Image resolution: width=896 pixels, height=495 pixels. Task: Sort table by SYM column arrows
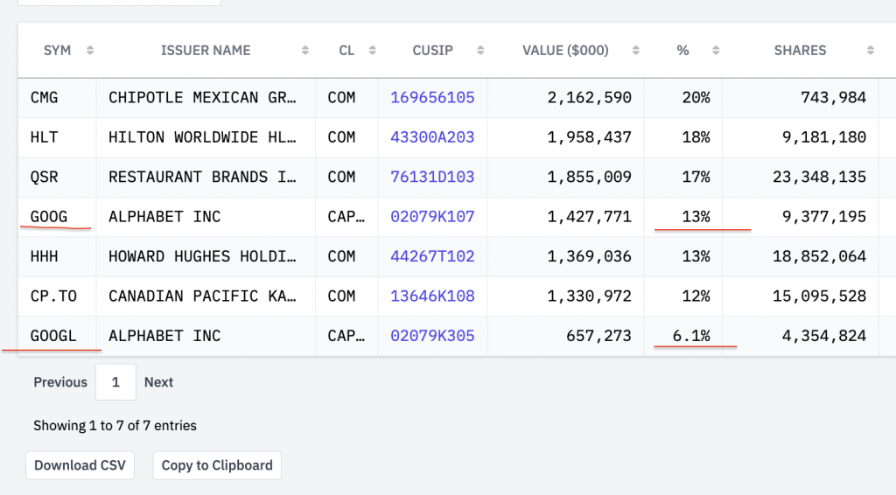point(90,51)
